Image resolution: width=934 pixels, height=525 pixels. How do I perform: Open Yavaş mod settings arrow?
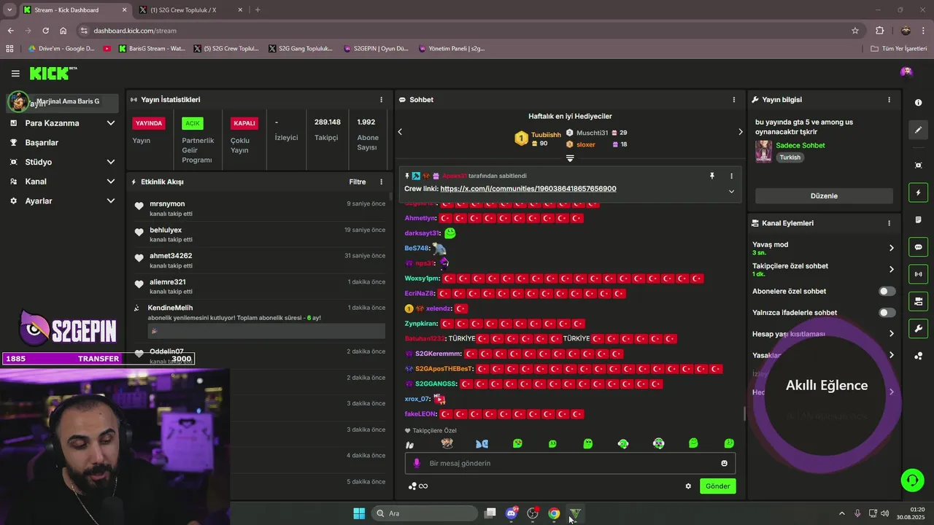[891, 248]
